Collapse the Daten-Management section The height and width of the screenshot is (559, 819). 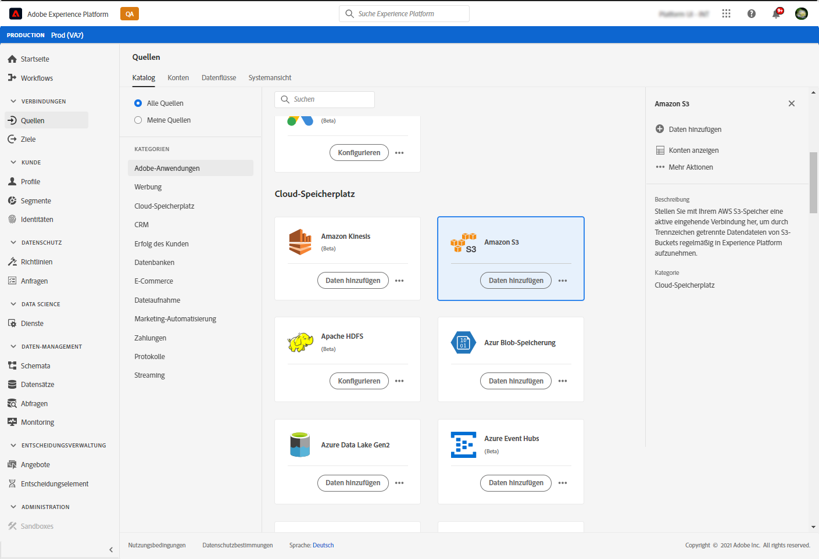coord(13,346)
